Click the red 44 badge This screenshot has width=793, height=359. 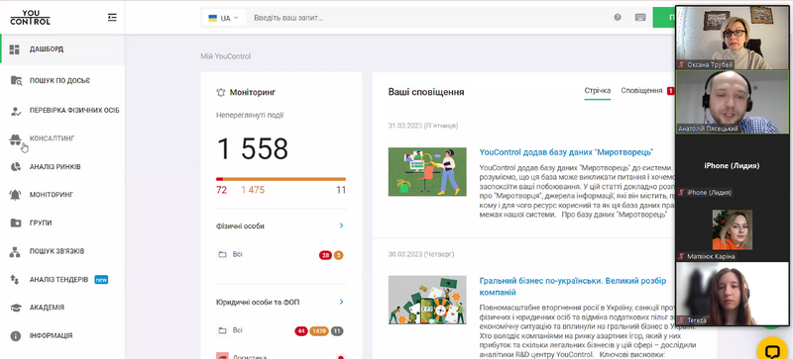click(301, 331)
